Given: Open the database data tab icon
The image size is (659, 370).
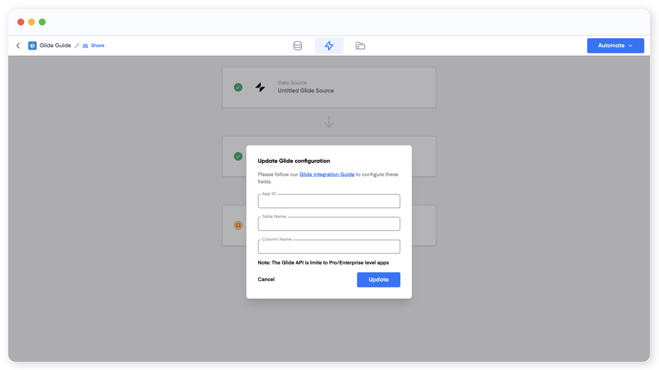Looking at the screenshot, I should pos(297,46).
